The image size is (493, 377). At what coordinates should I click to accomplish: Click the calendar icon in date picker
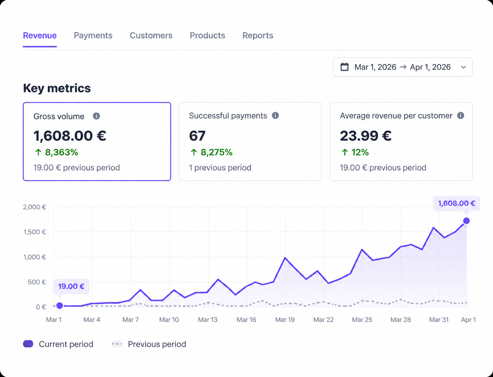point(344,67)
